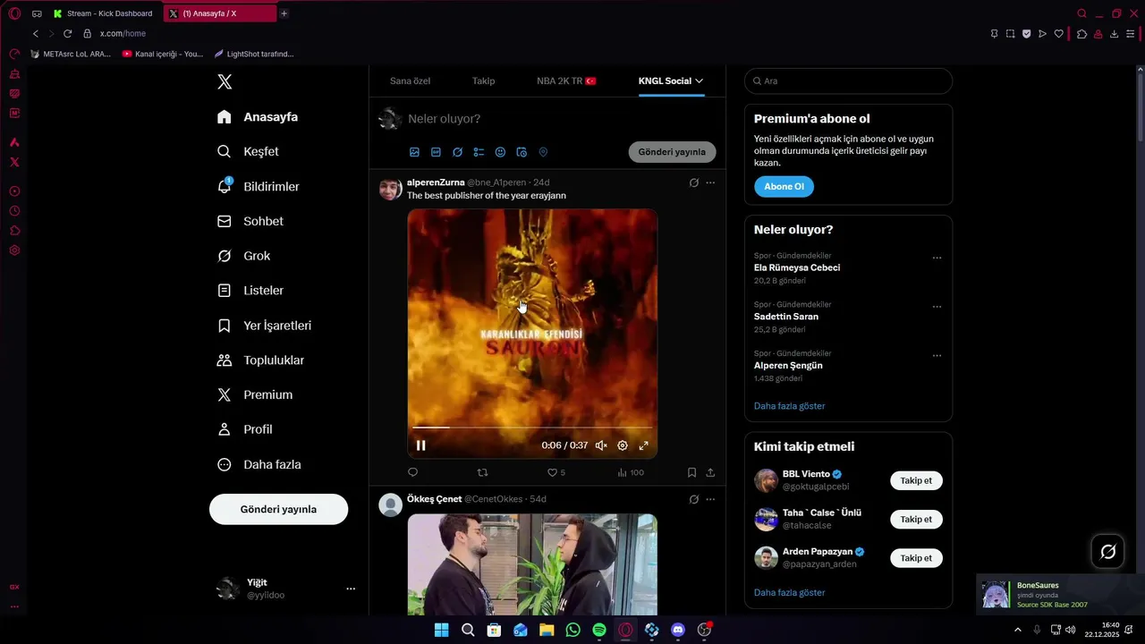Open more options on Ökkeş Çenet's post

tap(710, 499)
